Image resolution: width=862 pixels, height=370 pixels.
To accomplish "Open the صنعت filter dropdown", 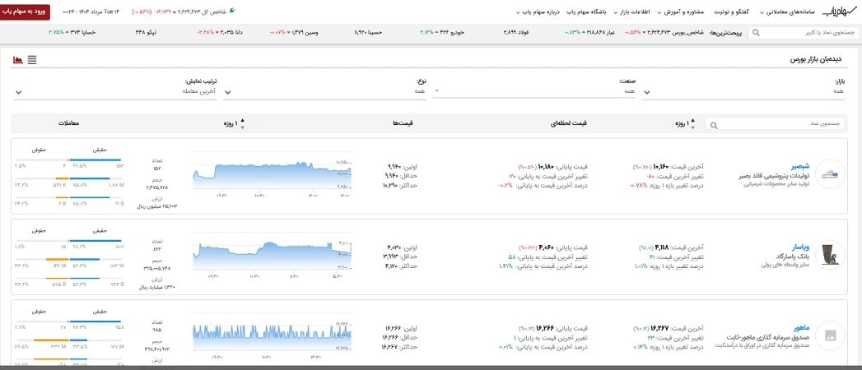I will pos(534,91).
